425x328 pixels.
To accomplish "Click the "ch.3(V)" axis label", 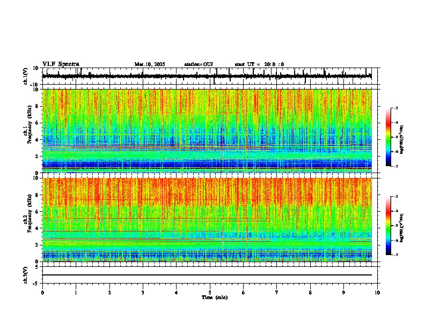I will coord(26,275).
